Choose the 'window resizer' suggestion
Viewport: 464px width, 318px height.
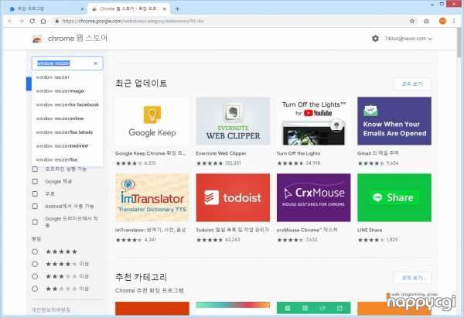67,77
